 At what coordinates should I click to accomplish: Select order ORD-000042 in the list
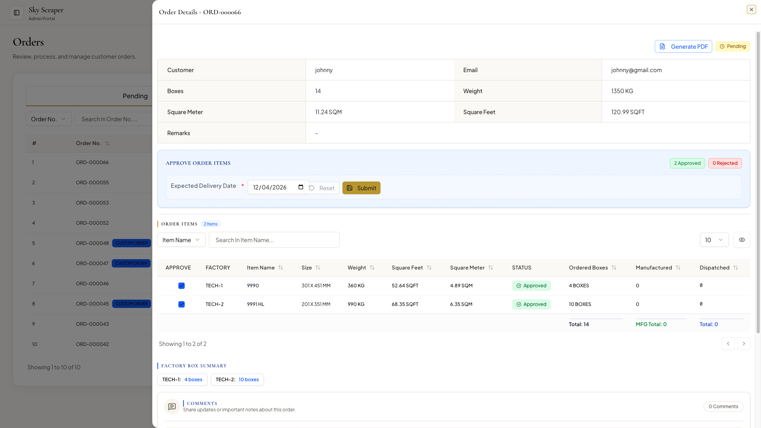pos(92,344)
